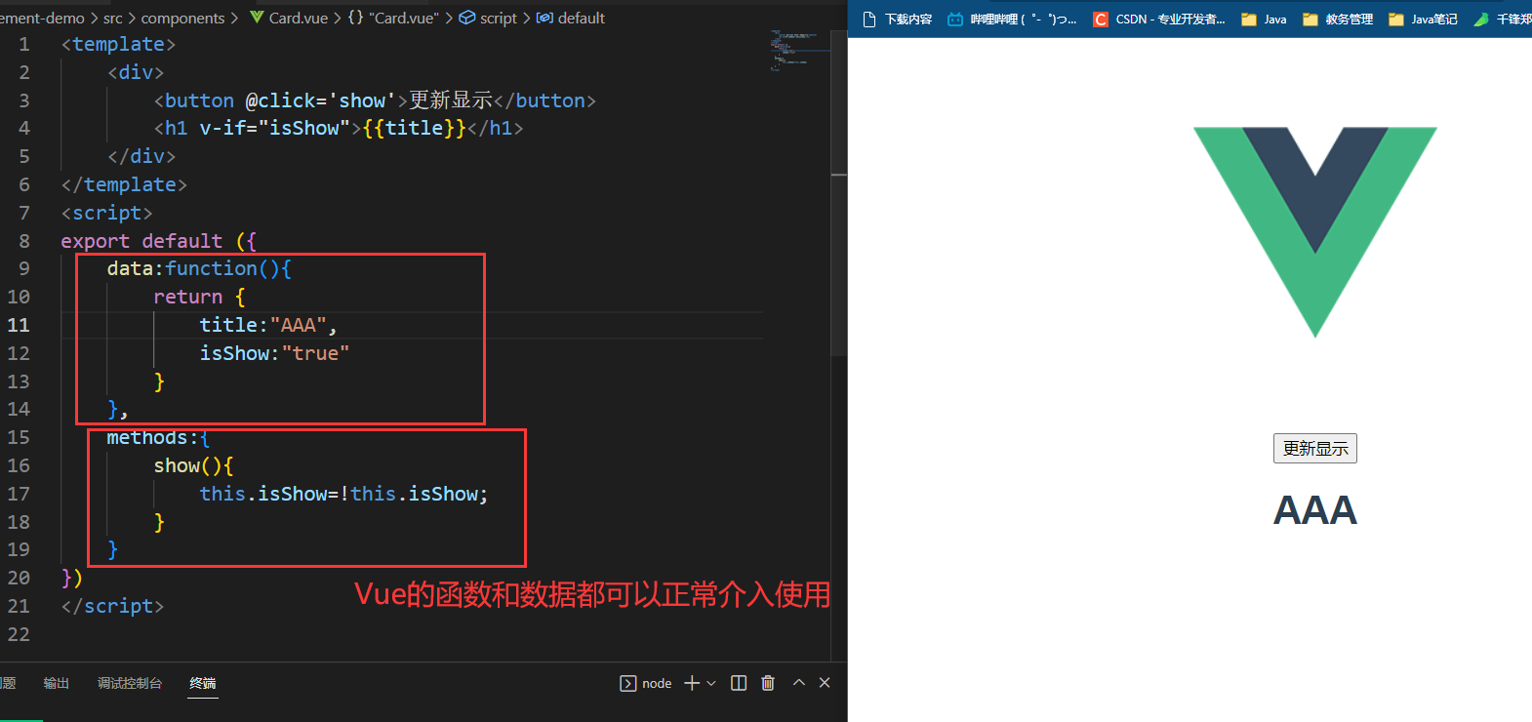
Task: Click the closing </script> tag line
Action: coord(112,606)
